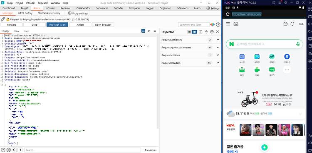Click the pencil edit target icon
The width and height of the screenshot is (312, 153).
[x=3, y=19]
